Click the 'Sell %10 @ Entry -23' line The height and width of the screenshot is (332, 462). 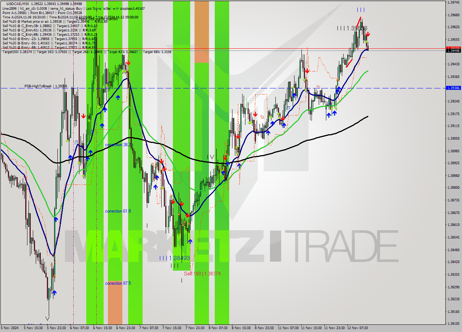coord(49,39)
